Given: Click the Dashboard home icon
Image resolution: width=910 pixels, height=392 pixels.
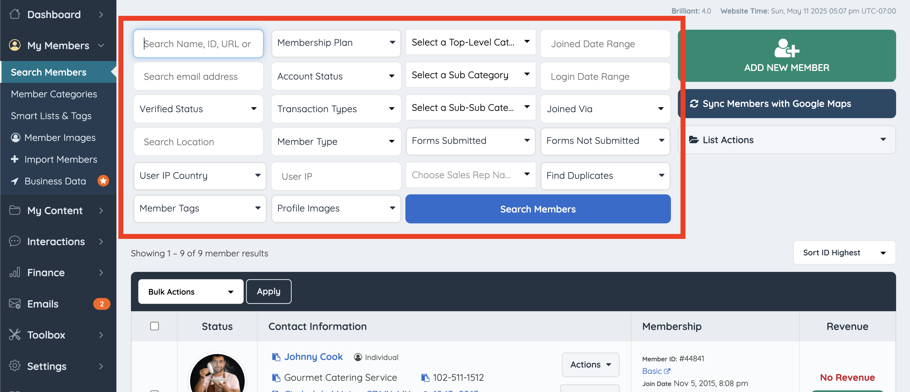Looking at the screenshot, I should (x=15, y=14).
